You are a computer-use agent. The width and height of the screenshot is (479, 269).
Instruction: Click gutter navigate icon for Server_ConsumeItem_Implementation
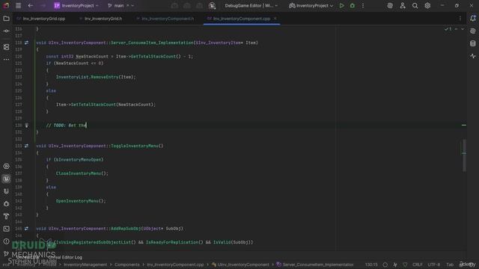pos(27,43)
